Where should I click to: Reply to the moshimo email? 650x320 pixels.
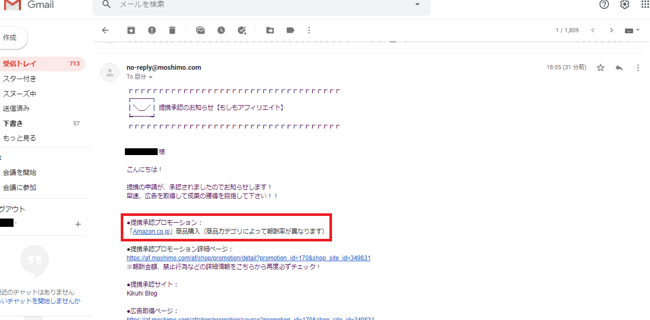tap(619, 68)
